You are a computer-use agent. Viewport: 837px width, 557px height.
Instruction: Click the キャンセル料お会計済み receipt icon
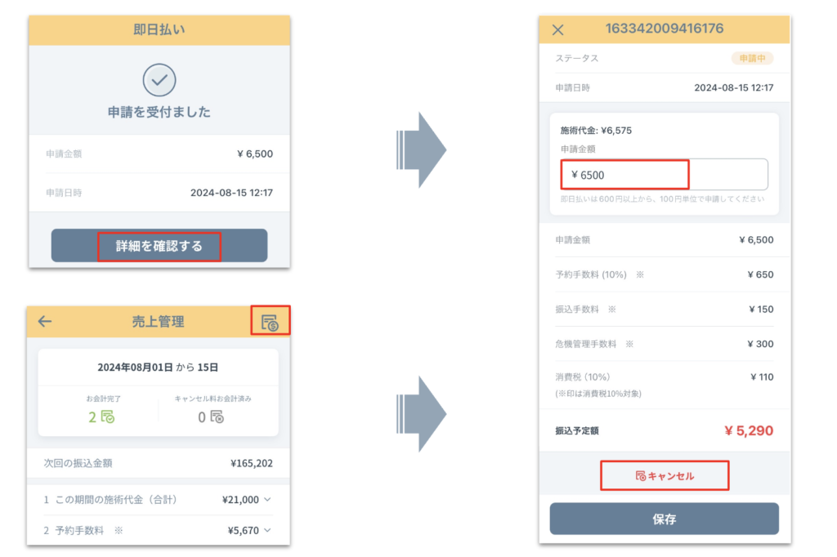(x=217, y=417)
